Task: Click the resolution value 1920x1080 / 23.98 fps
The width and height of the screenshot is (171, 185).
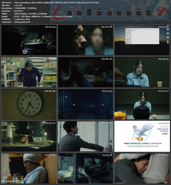Action: click(25, 8)
